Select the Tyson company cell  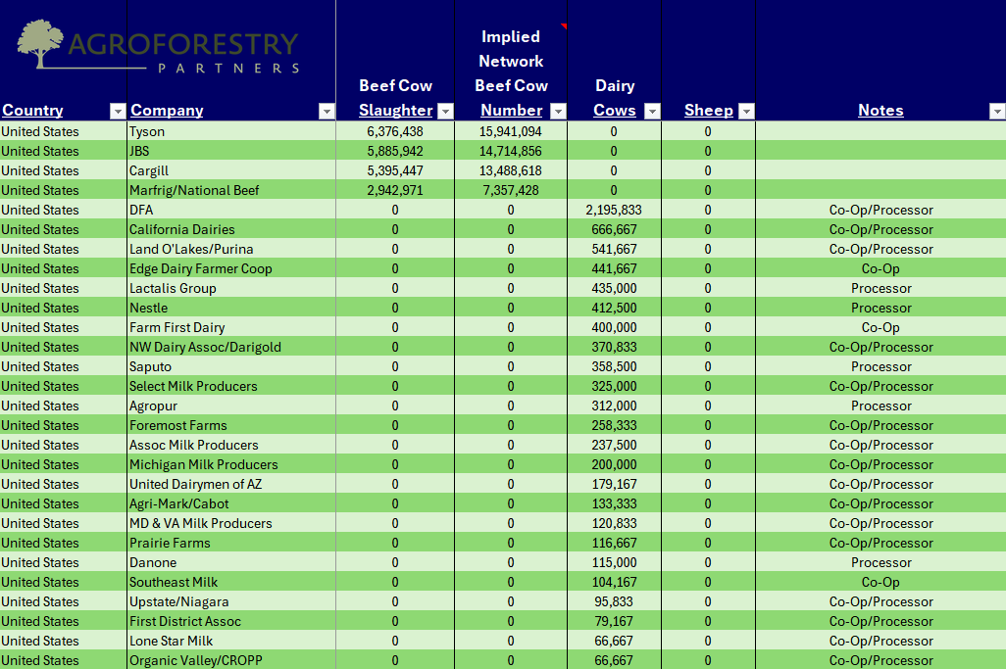pyautogui.click(x=231, y=131)
